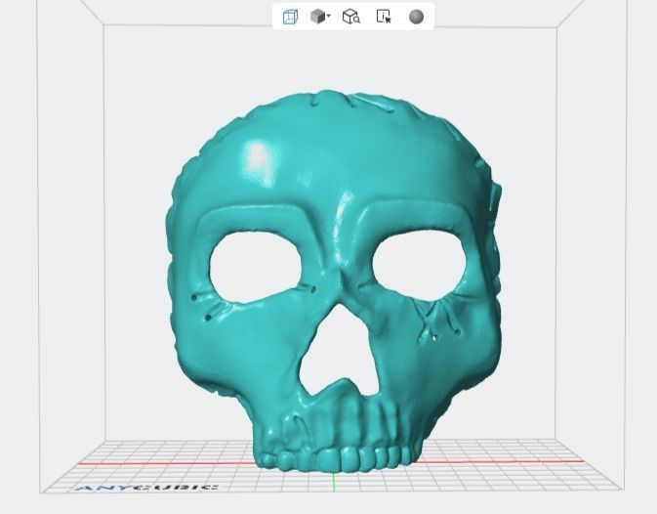Screen dimensions: 657x514
Task: Toggle the wireframe build-volume box view
Action: click(x=290, y=17)
